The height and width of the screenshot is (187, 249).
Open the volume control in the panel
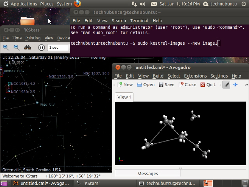[x=143, y=4]
